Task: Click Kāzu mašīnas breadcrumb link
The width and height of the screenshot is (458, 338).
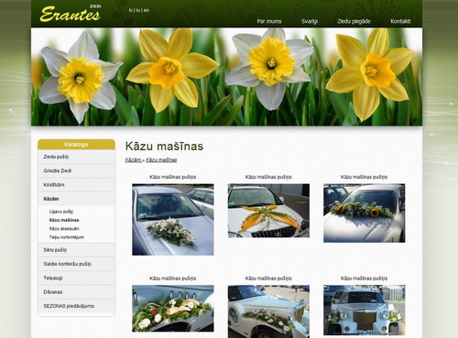Action: coord(161,160)
